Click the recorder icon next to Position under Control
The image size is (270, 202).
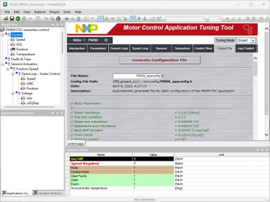(13, 49)
